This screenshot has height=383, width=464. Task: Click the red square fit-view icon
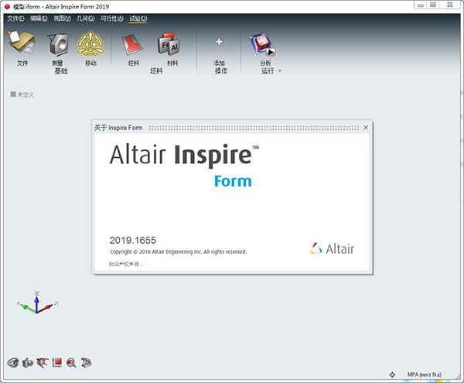[56, 362]
